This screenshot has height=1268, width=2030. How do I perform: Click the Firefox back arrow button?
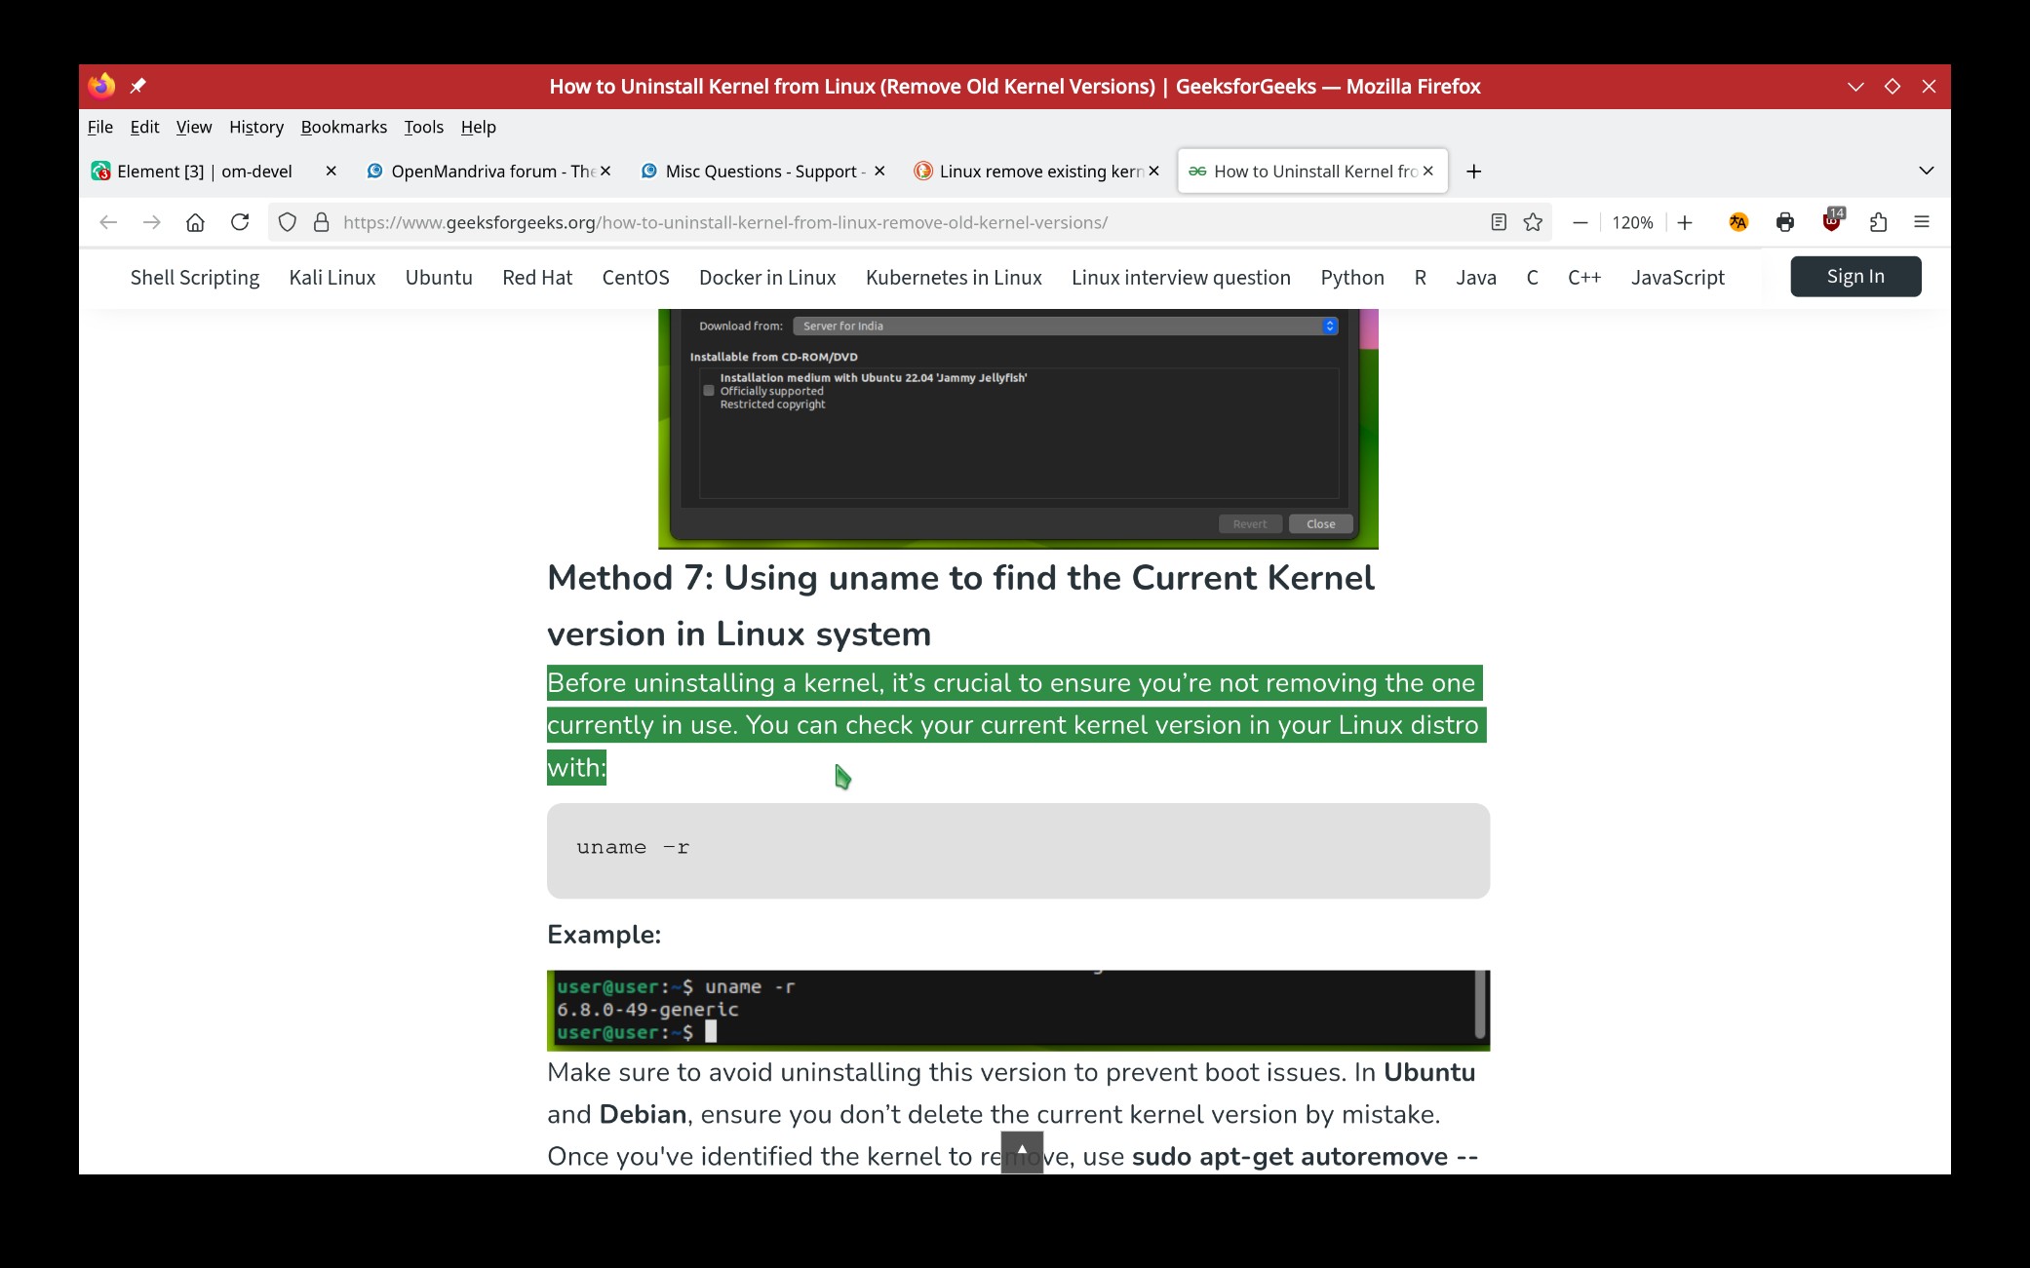click(x=108, y=222)
